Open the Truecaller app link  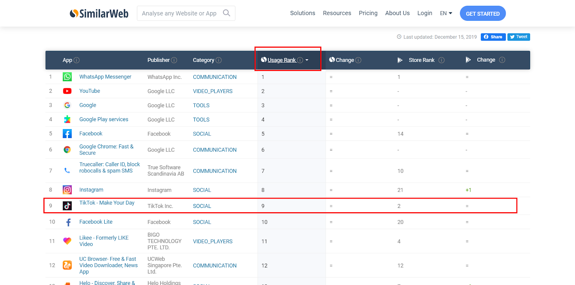110,167
